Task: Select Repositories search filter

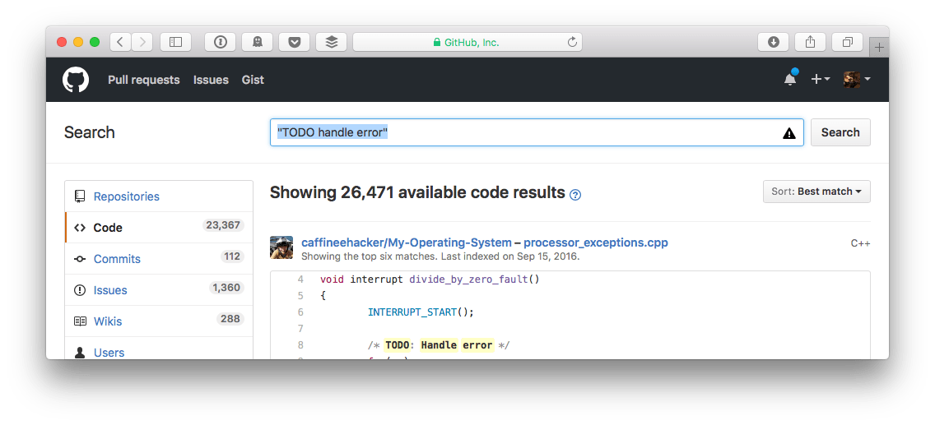Action: [x=159, y=196]
